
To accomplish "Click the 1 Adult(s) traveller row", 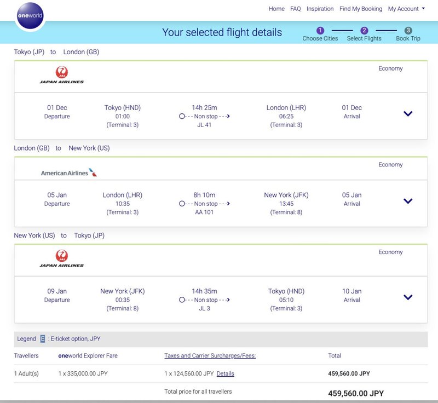I will 221,373.
